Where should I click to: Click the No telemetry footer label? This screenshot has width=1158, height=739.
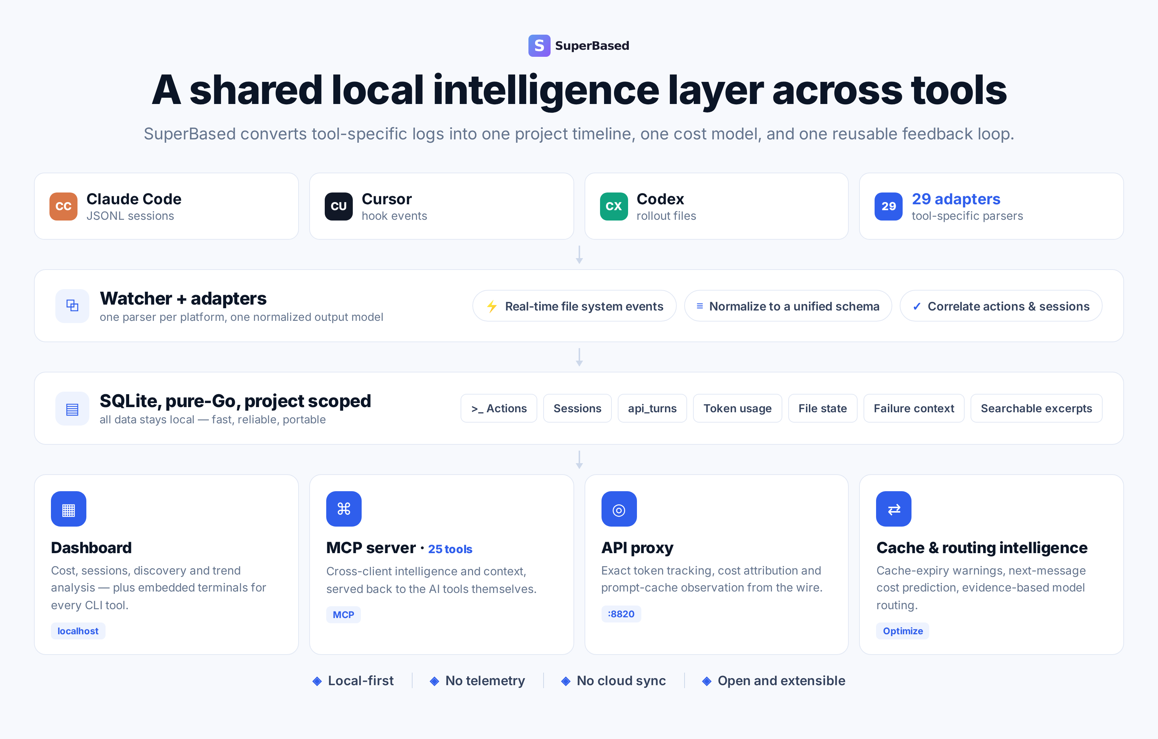[485, 681]
